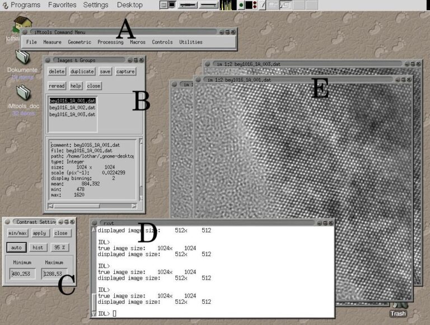Screen dimensions: 430x325
Task: Open the Measure dropdown menu
Action: (x=52, y=42)
